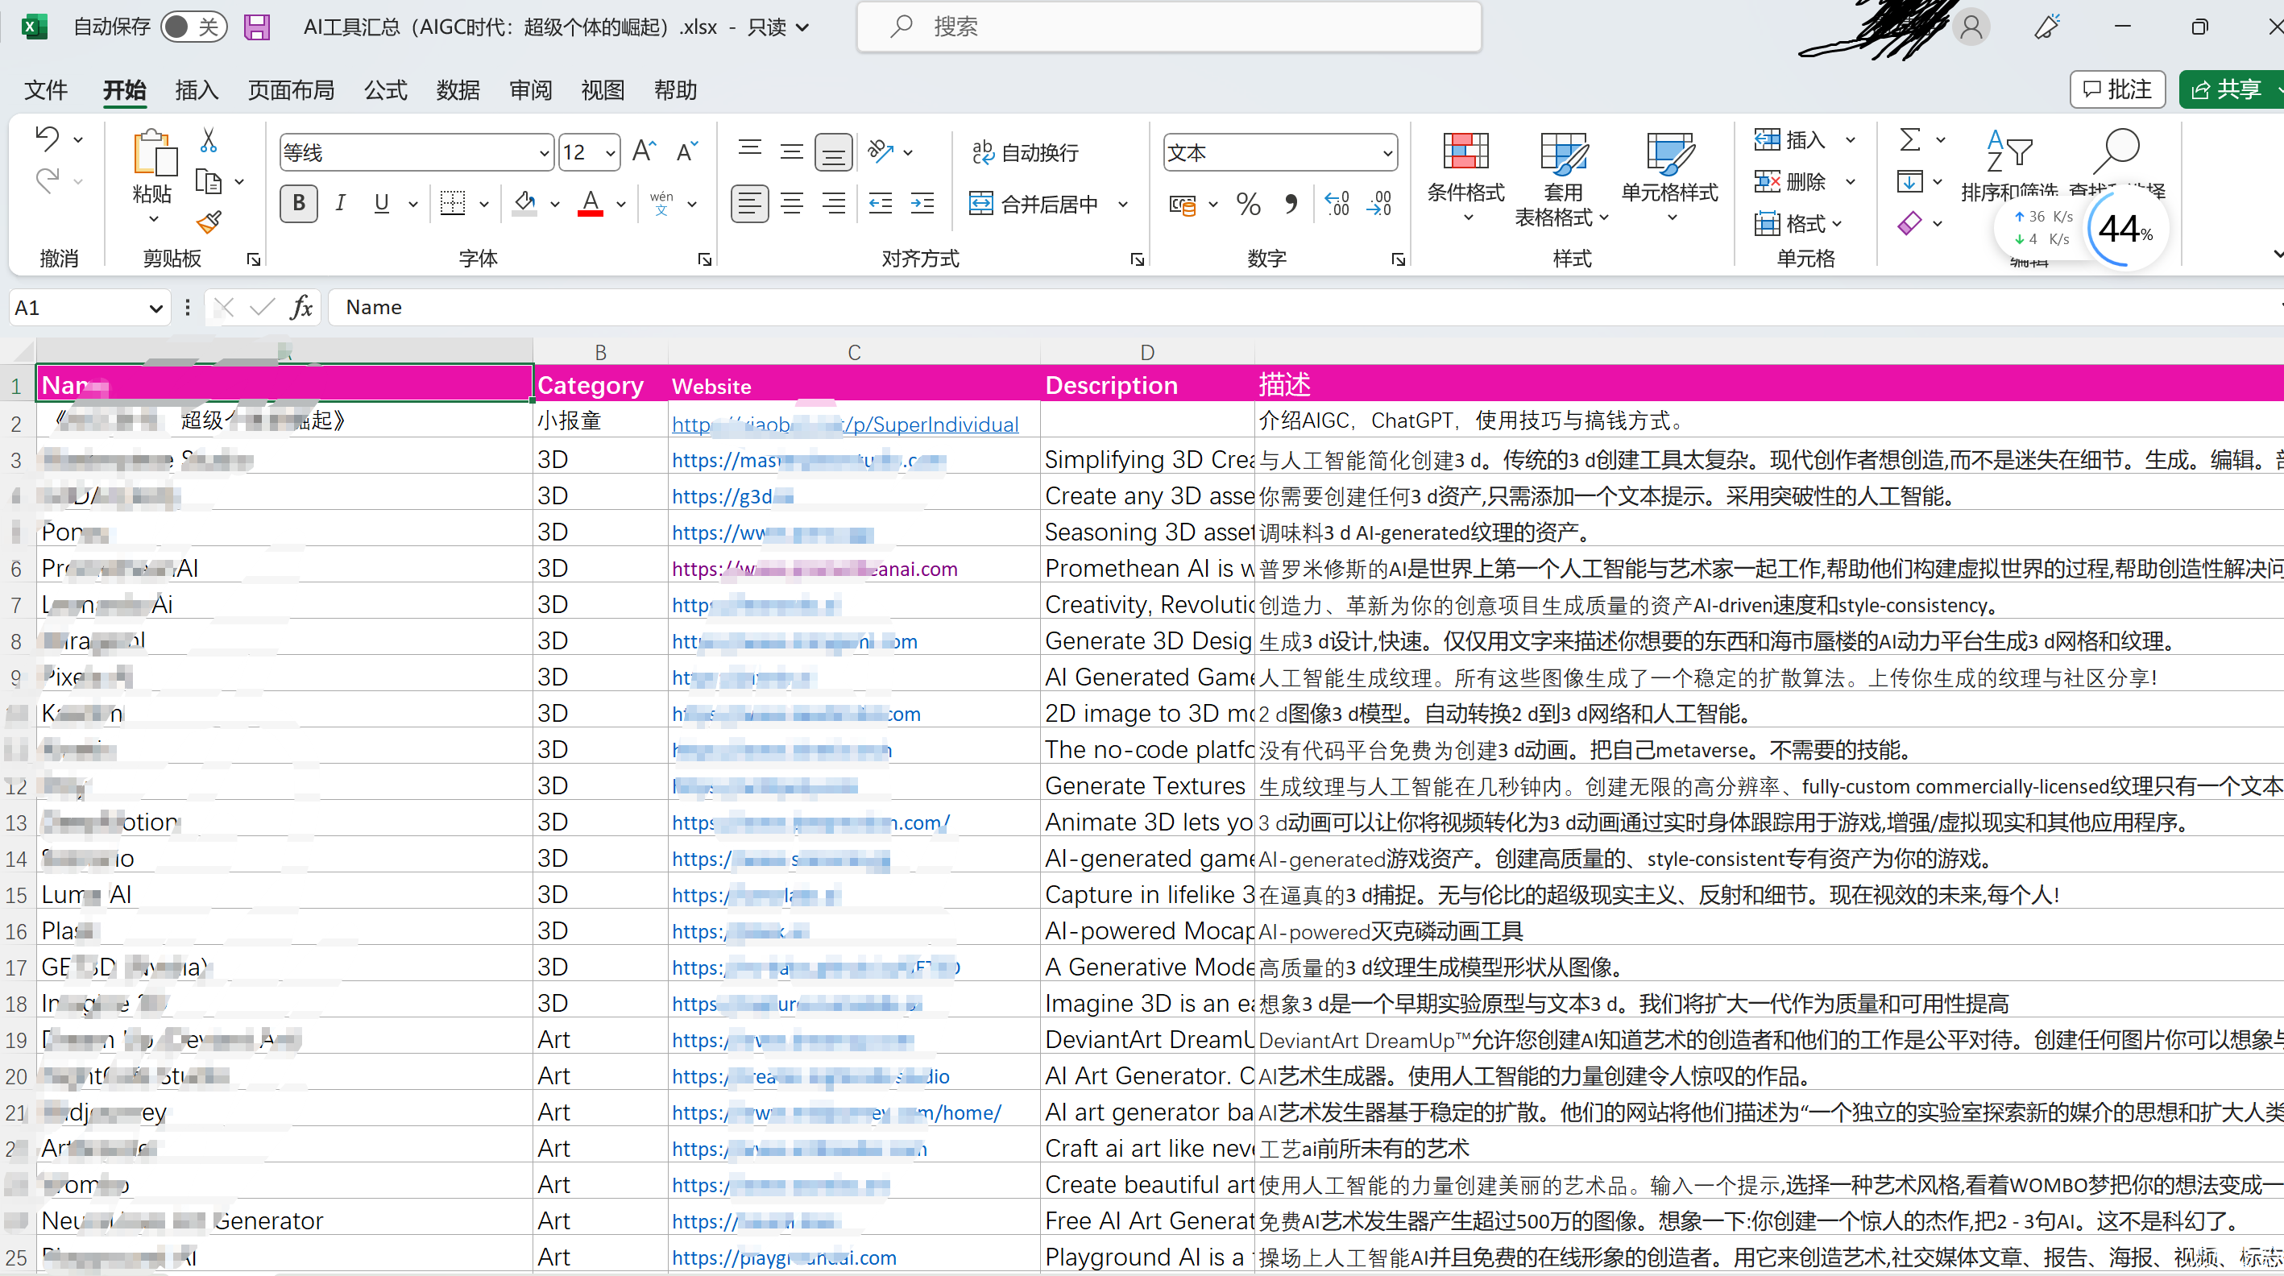Screen dimensions: 2284x1276
Task: Click the Clear eraser icon
Action: pyautogui.click(x=1910, y=222)
